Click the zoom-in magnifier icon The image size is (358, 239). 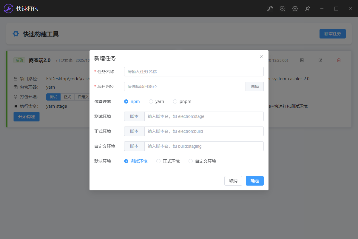click(x=282, y=9)
